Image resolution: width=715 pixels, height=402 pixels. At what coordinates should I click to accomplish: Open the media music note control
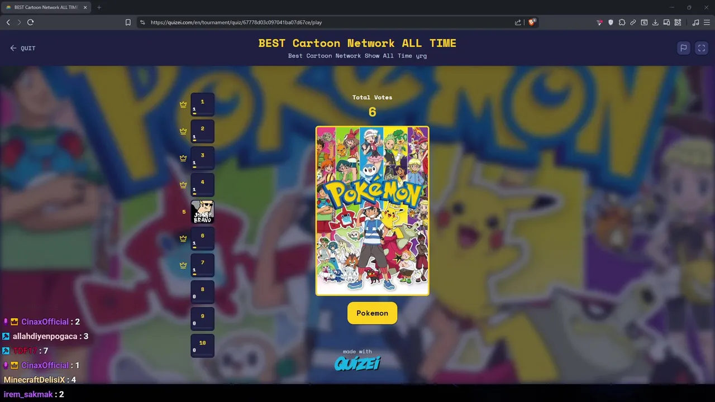[x=695, y=22]
